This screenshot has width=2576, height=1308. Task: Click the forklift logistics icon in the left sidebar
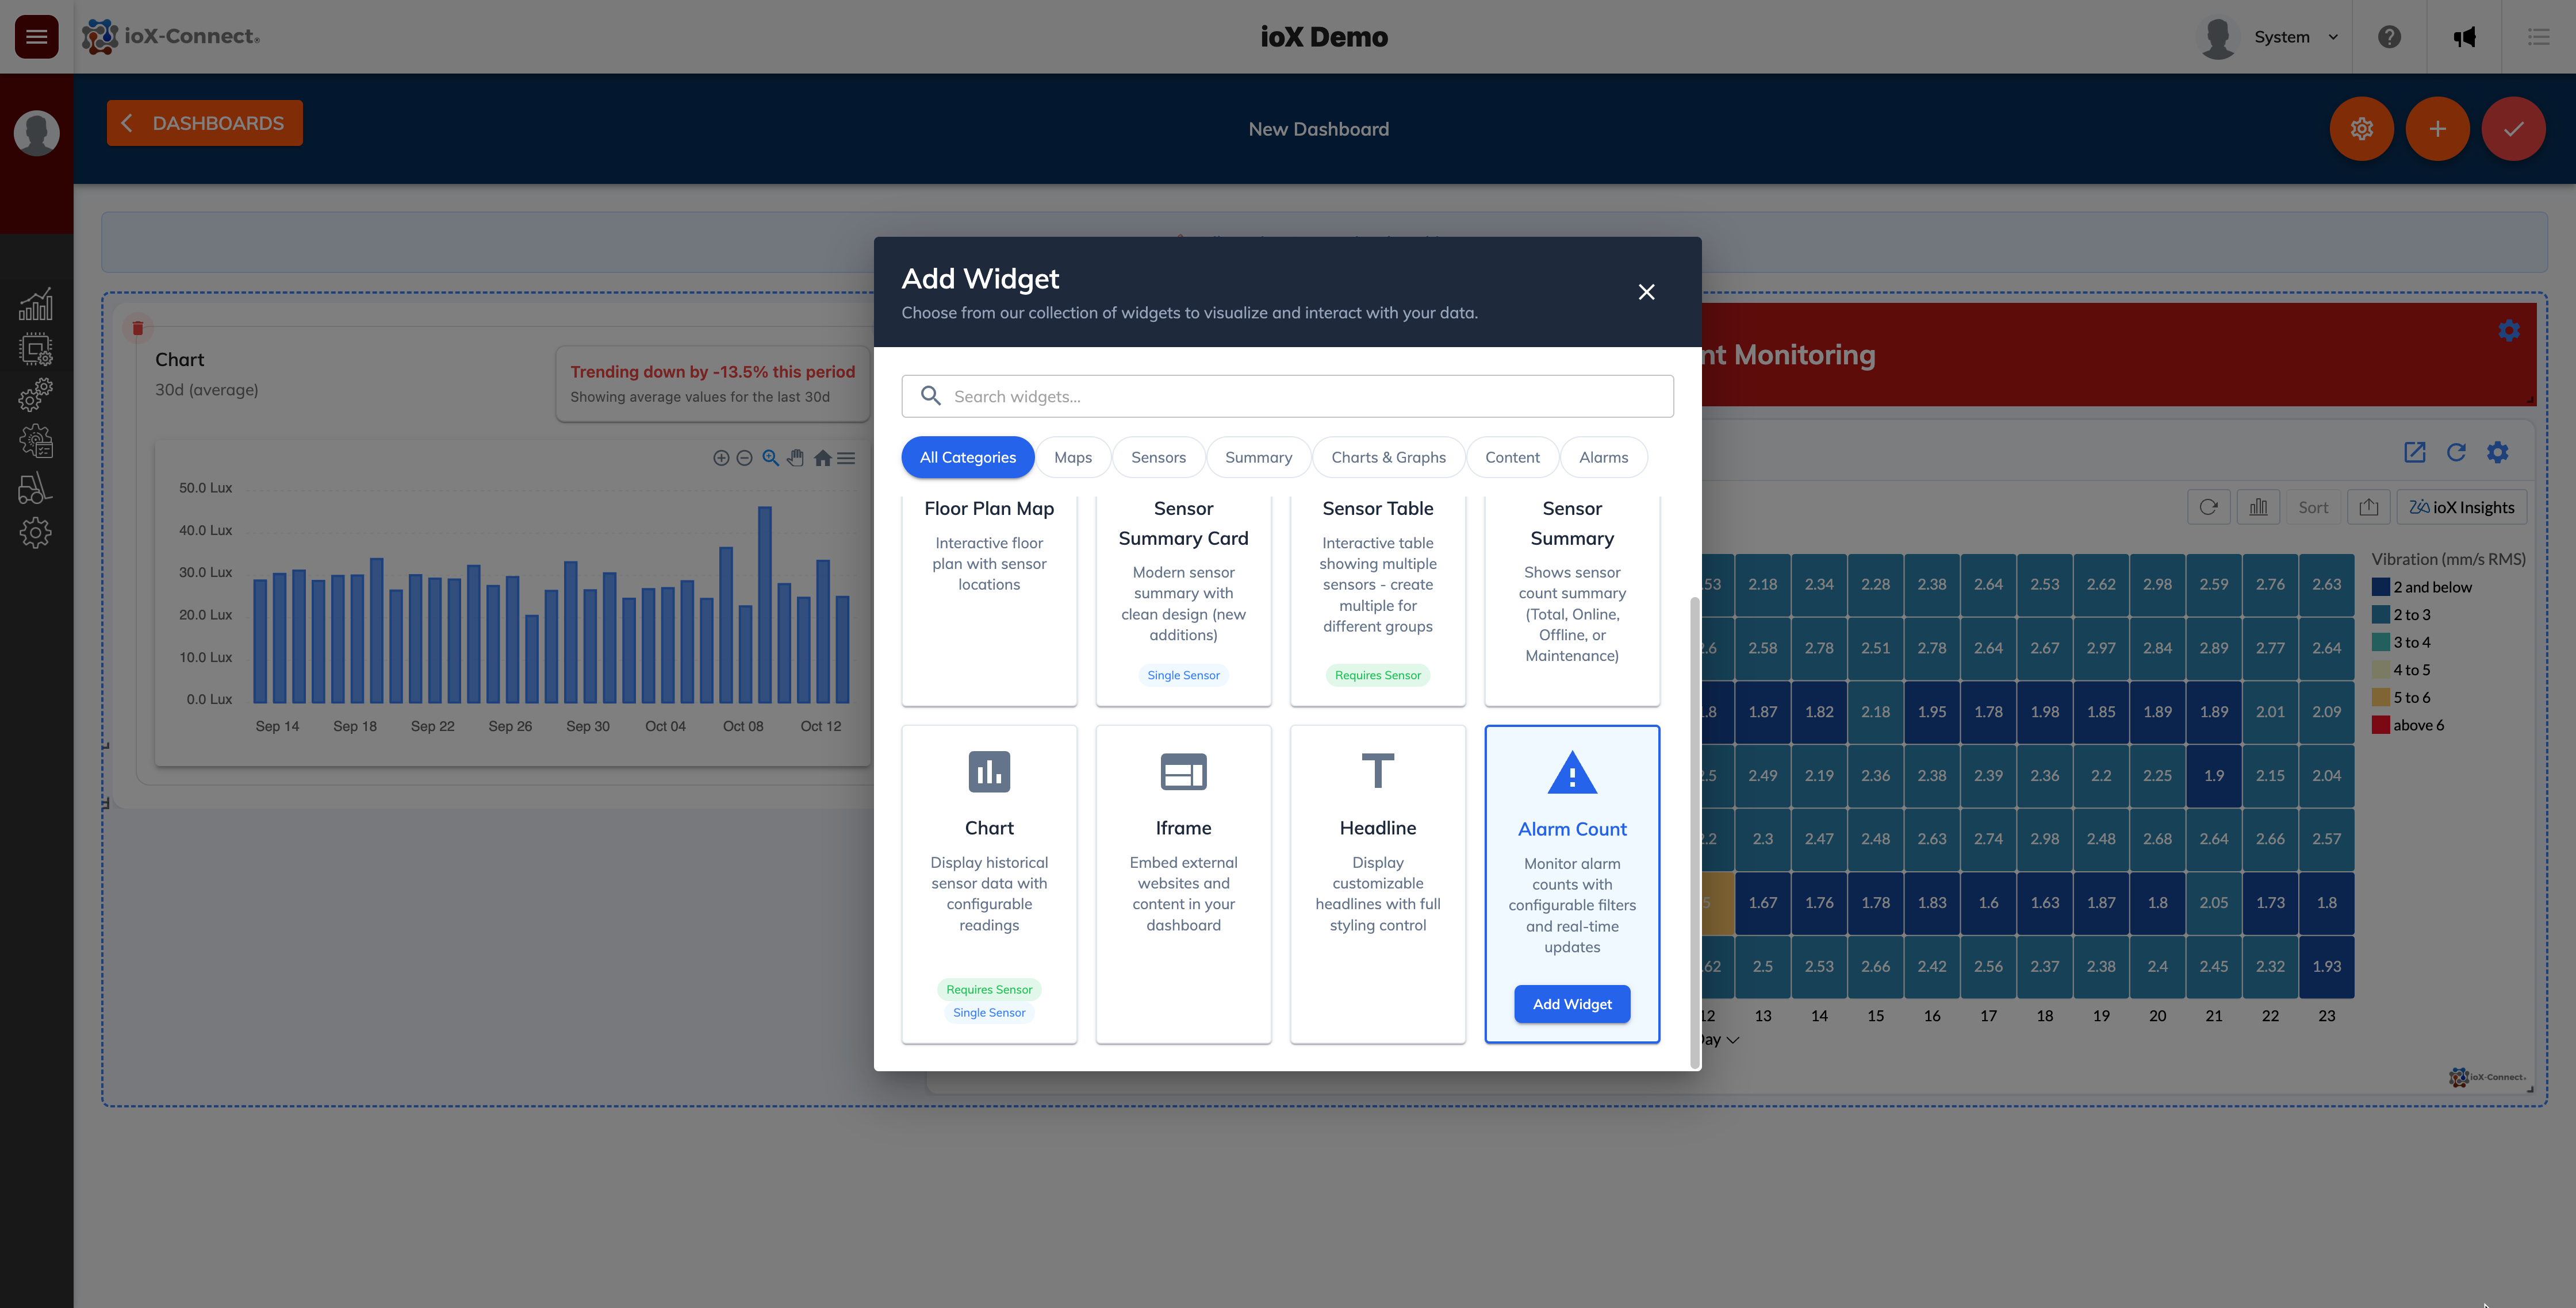[x=36, y=488]
